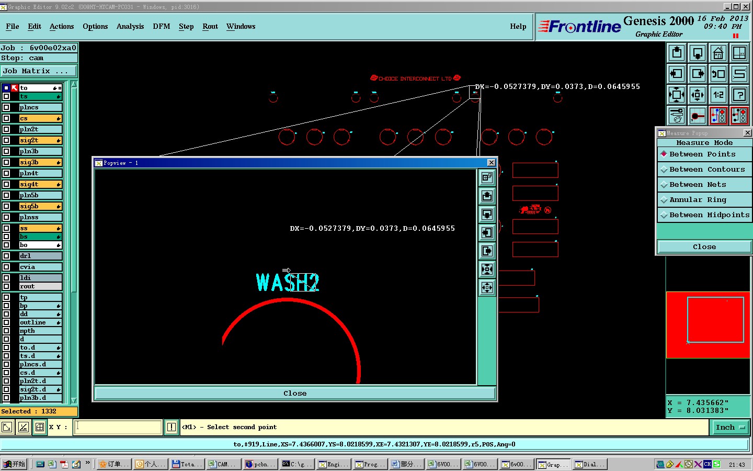The height and width of the screenshot is (471, 753).
Task: Click the XY window layout icon
Action: 739,53
